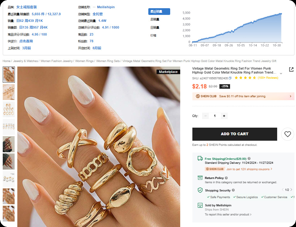This screenshot has width=296, height=227.
Task: Click the ADD TO CART button
Action: coord(235,134)
